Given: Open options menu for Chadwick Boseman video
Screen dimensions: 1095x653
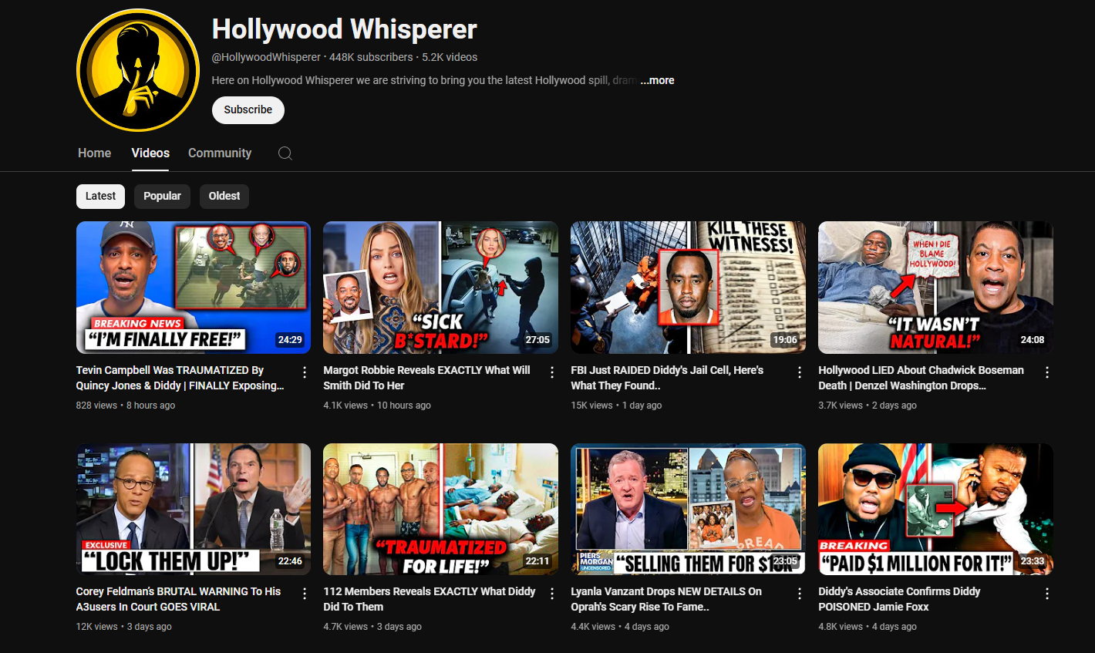Looking at the screenshot, I should pos(1047,372).
